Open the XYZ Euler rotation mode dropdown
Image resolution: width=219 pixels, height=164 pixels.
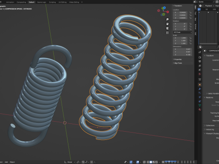click(x=182, y=32)
